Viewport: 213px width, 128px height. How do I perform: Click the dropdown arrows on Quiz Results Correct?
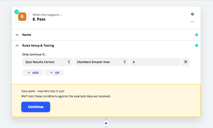(69, 62)
